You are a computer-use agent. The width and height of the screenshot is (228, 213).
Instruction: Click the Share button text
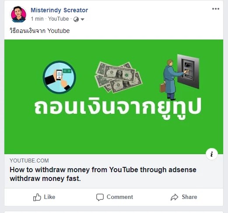pyautogui.click(x=189, y=197)
